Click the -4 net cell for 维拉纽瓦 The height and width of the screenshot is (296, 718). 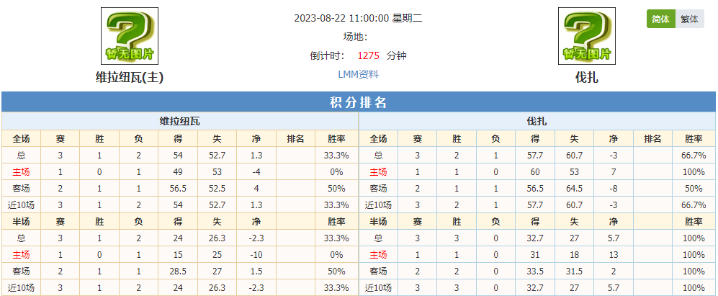pos(256,172)
